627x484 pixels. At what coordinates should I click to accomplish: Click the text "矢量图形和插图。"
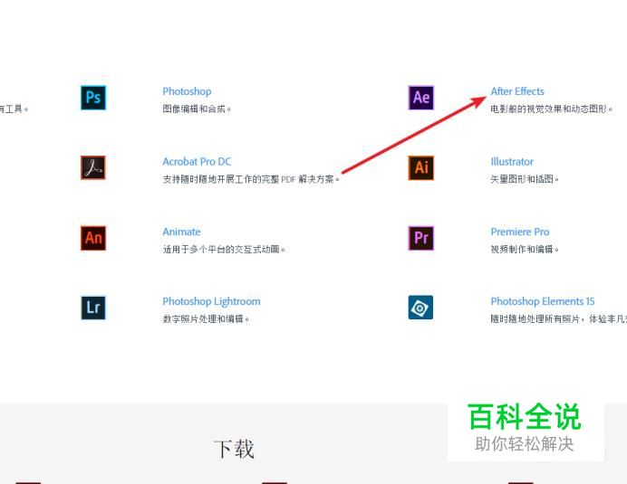tap(525, 179)
